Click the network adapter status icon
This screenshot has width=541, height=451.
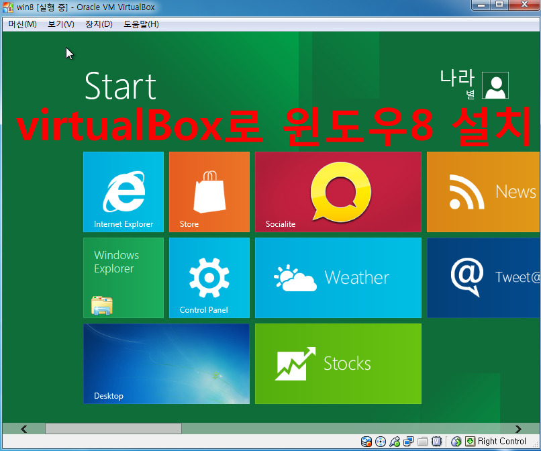coord(408,442)
